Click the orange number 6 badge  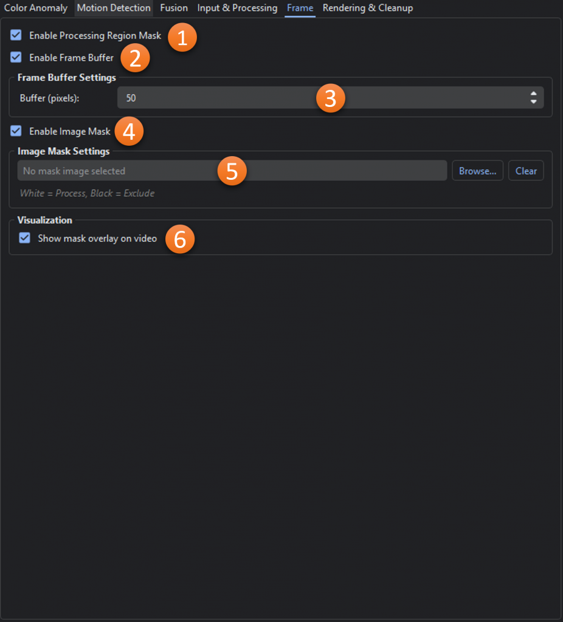[180, 239]
